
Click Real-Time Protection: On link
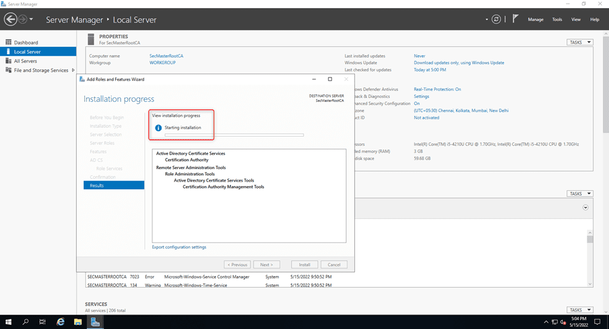[437, 89]
